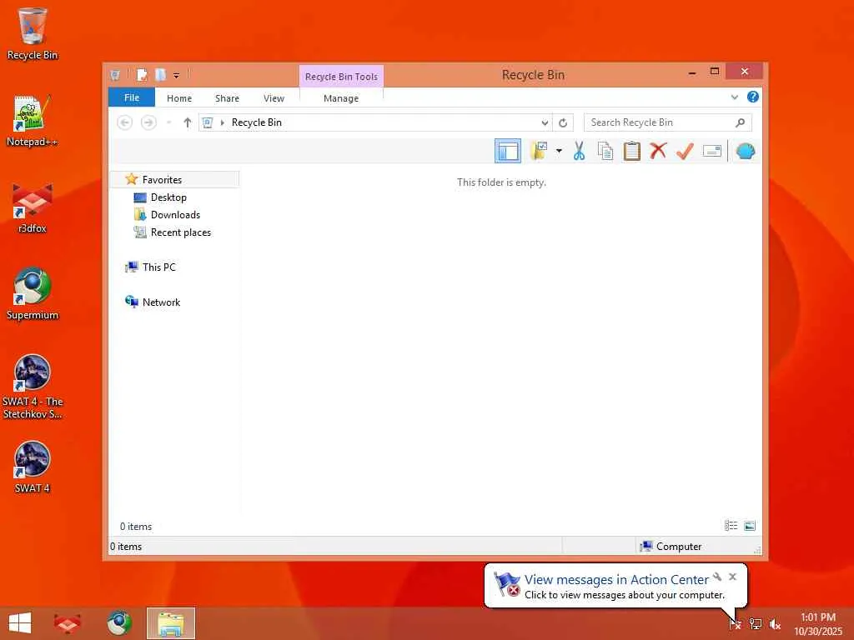Viewport: 854px width, 640px height.
Task: Switch to details view in status bar
Action: pyautogui.click(x=731, y=526)
